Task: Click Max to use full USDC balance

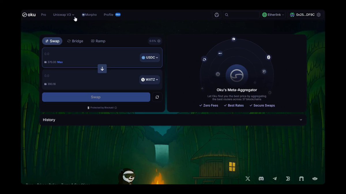Action: (60, 62)
